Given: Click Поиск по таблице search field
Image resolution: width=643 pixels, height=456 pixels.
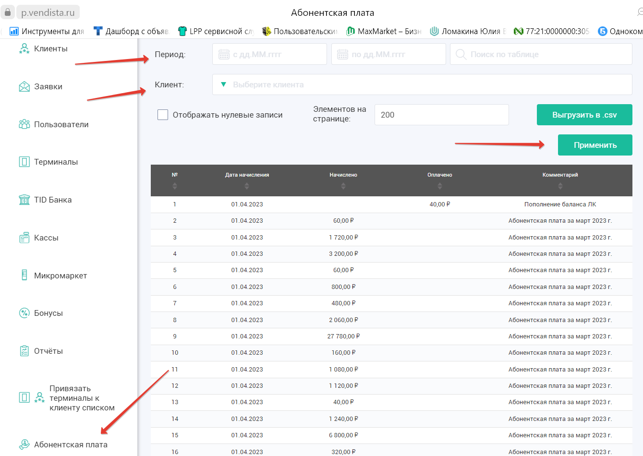Looking at the screenshot, I should pyautogui.click(x=541, y=54).
